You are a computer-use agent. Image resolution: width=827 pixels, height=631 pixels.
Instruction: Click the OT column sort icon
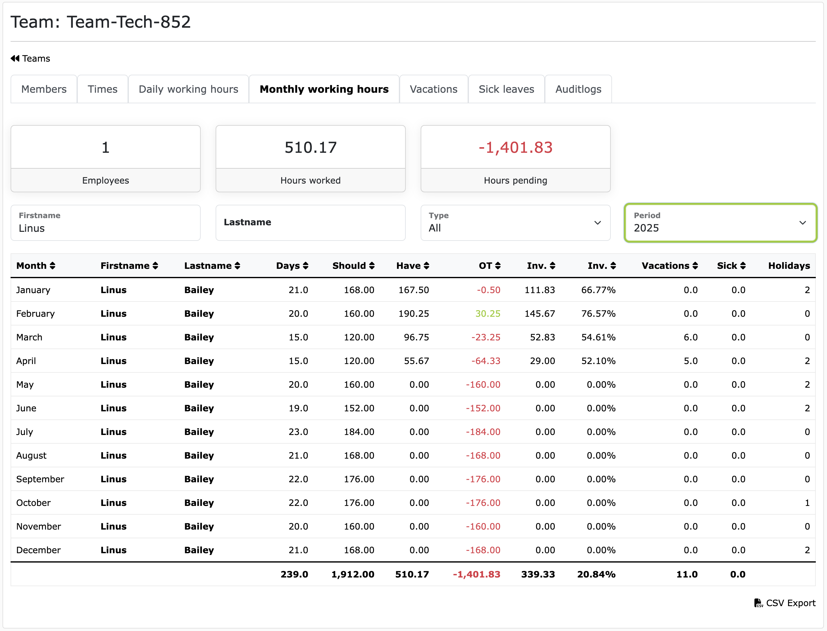(x=498, y=266)
